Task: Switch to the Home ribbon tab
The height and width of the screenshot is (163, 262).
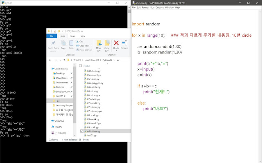Action: 62,36
